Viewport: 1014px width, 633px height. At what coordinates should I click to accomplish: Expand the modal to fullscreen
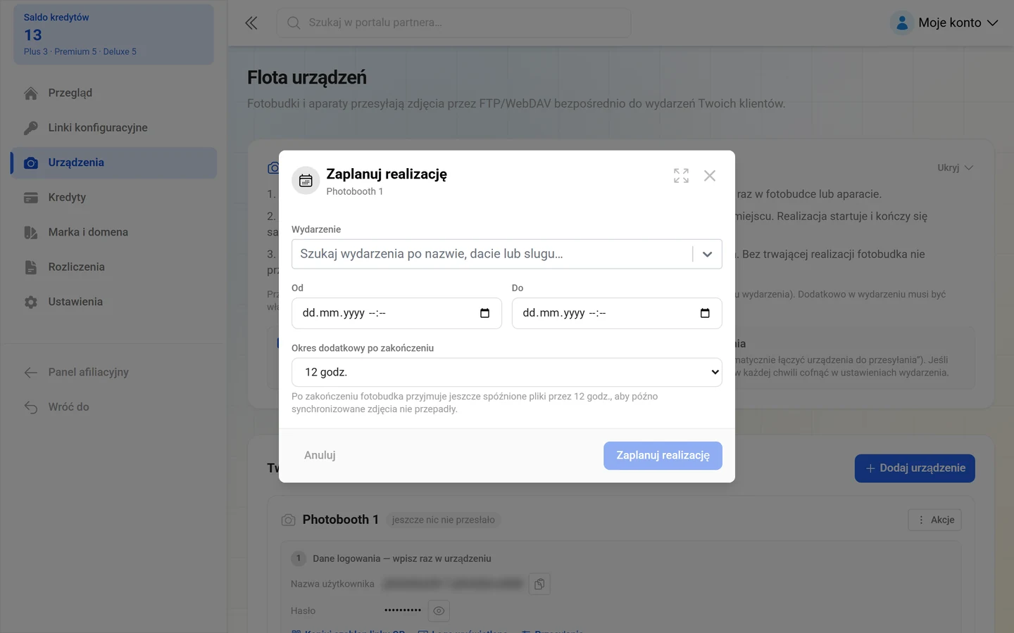[681, 176]
